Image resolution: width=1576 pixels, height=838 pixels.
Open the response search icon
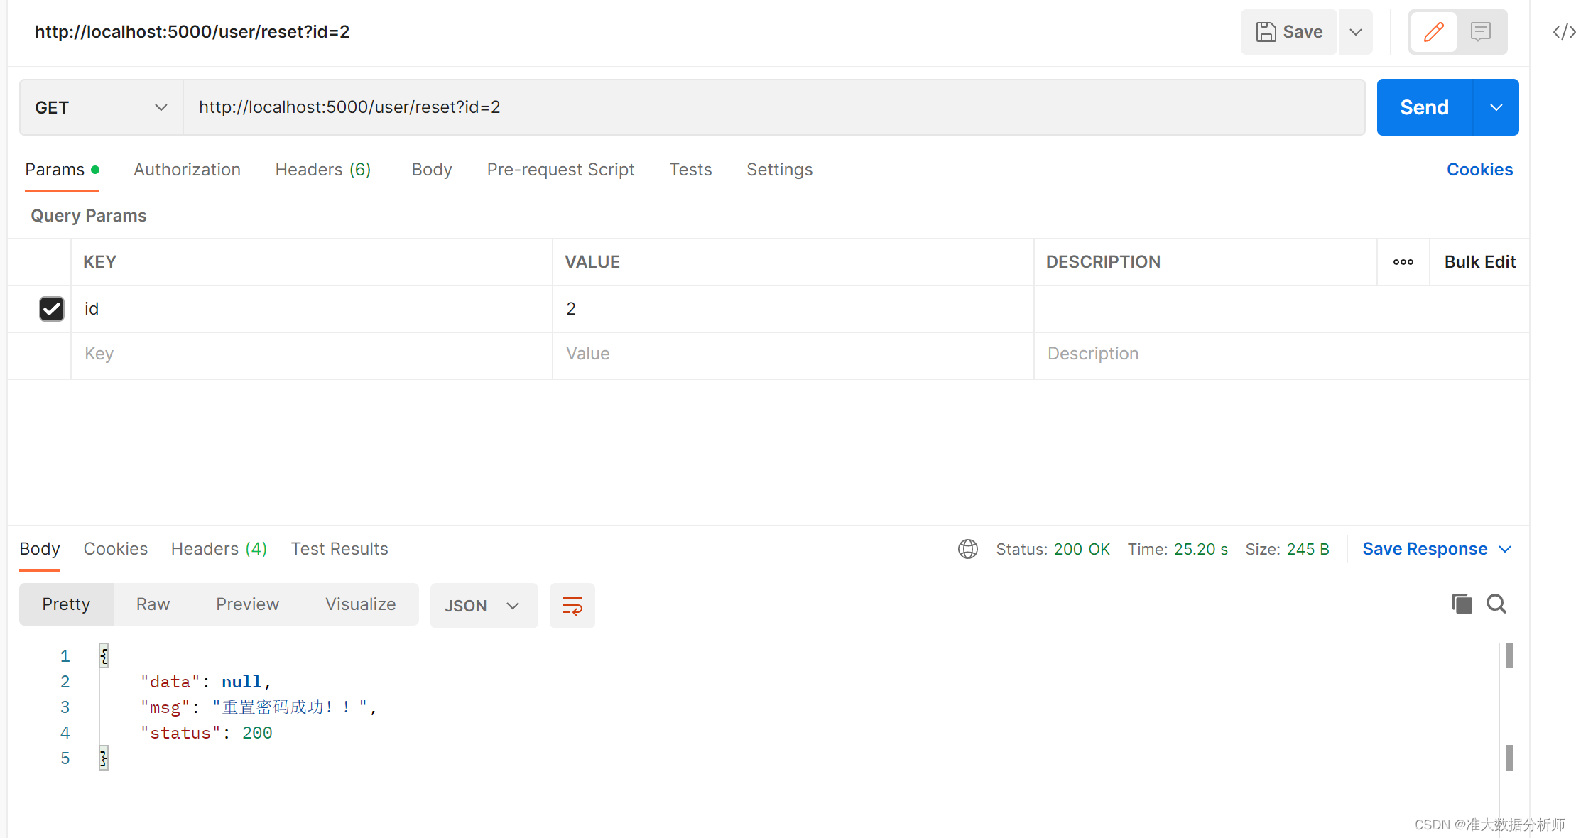click(1496, 604)
